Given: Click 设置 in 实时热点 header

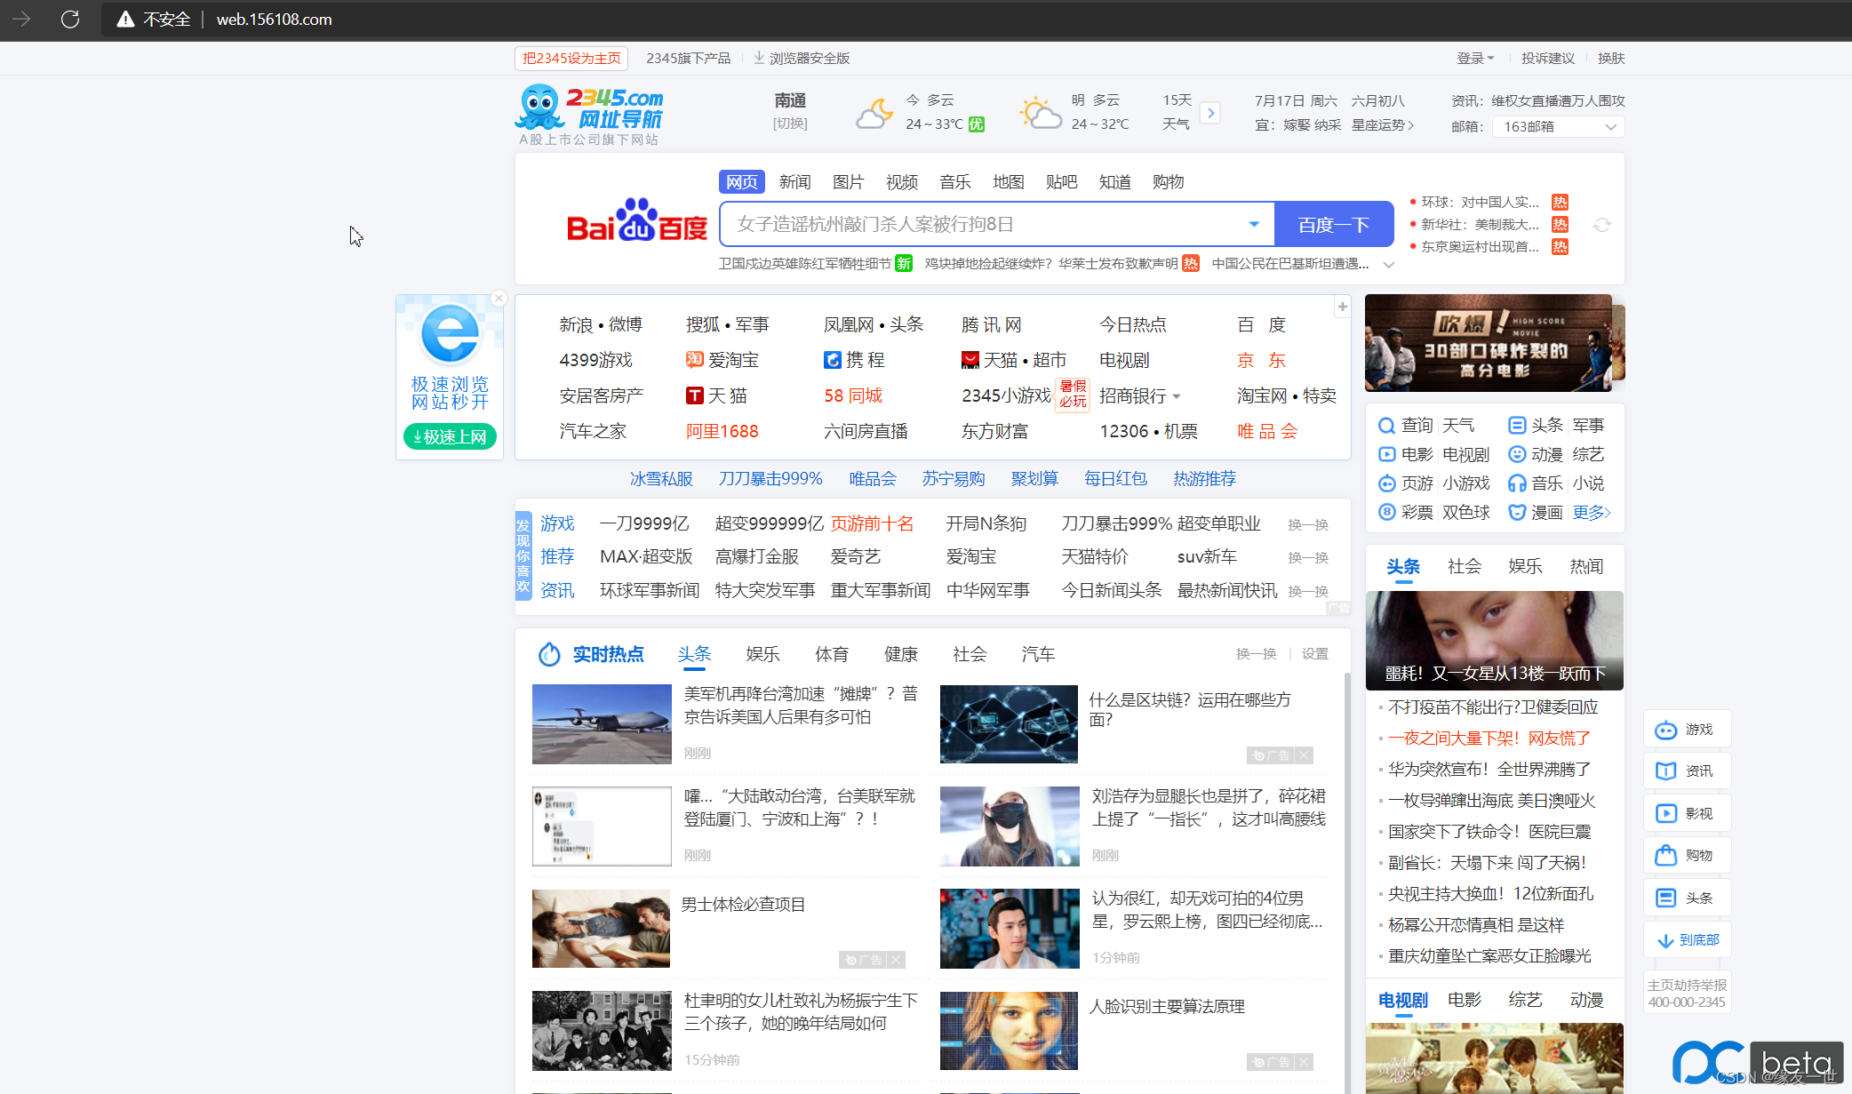Looking at the screenshot, I should click(1314, 655).
